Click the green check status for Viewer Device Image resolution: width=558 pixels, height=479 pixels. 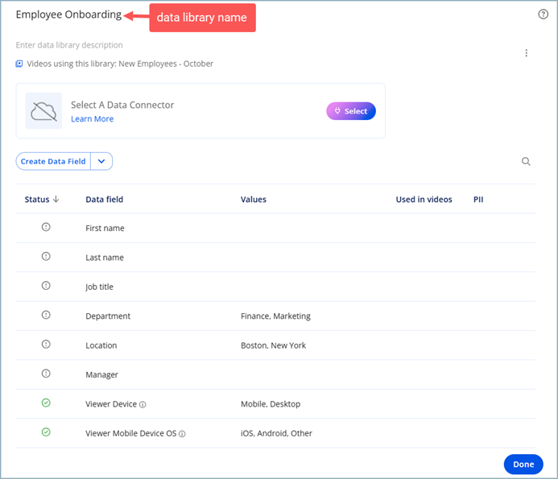click(46, 403)
